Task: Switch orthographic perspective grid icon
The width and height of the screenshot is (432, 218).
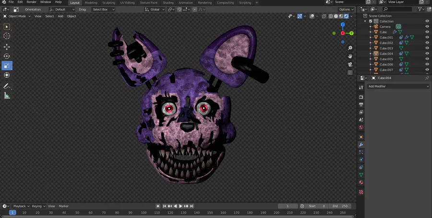Action: click(x=350, y=72)
